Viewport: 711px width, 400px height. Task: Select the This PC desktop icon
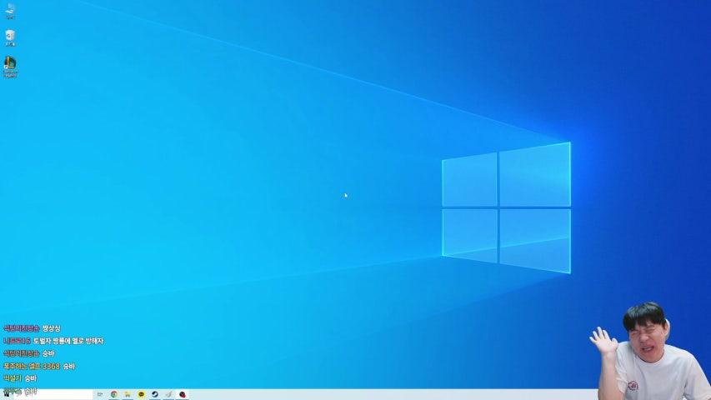pos(10,11)
